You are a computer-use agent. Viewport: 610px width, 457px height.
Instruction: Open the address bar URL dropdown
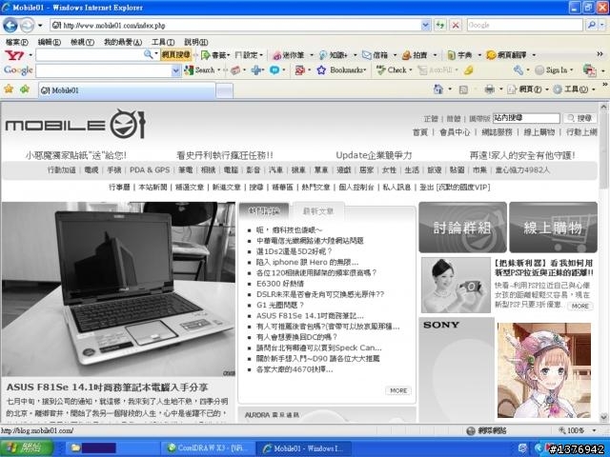(x=426, y=26)
